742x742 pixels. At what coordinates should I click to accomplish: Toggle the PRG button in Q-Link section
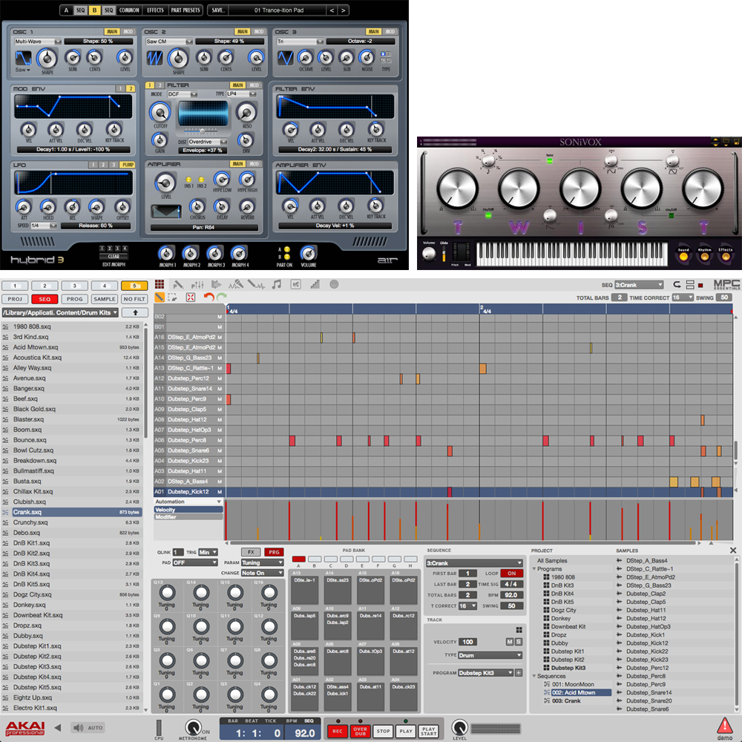274,552
